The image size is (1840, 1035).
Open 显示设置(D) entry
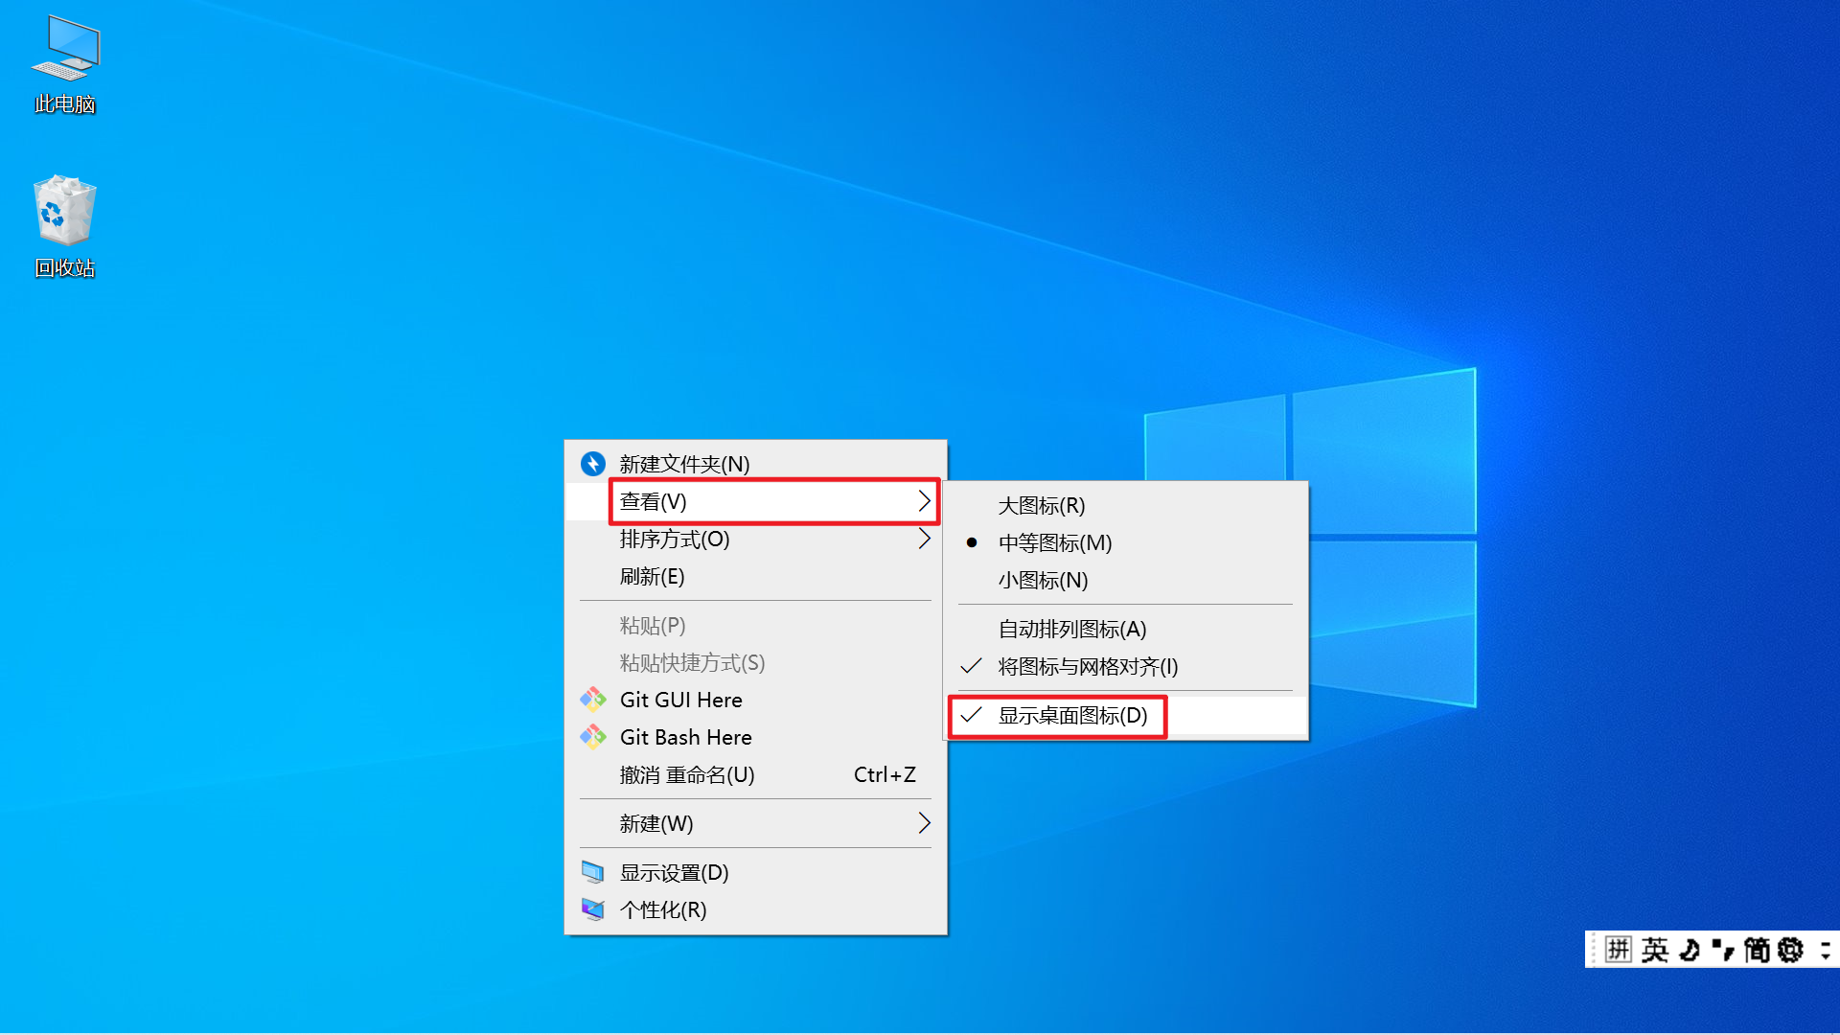(755, 872)
